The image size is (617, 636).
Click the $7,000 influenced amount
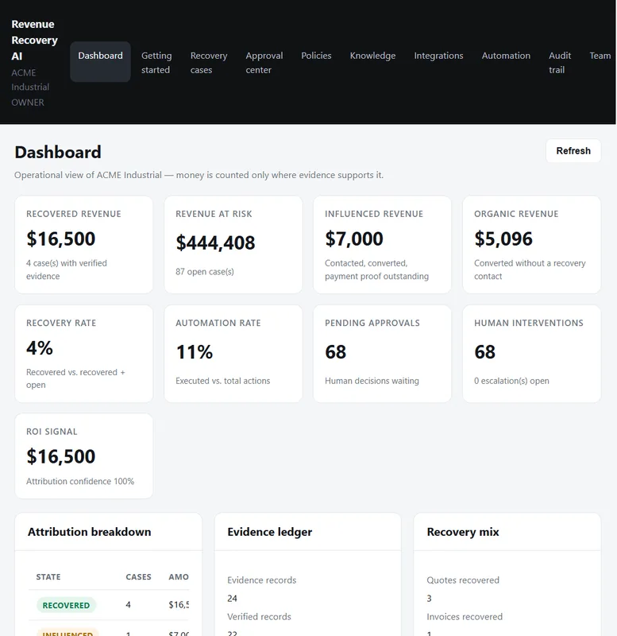click(353, 238)
